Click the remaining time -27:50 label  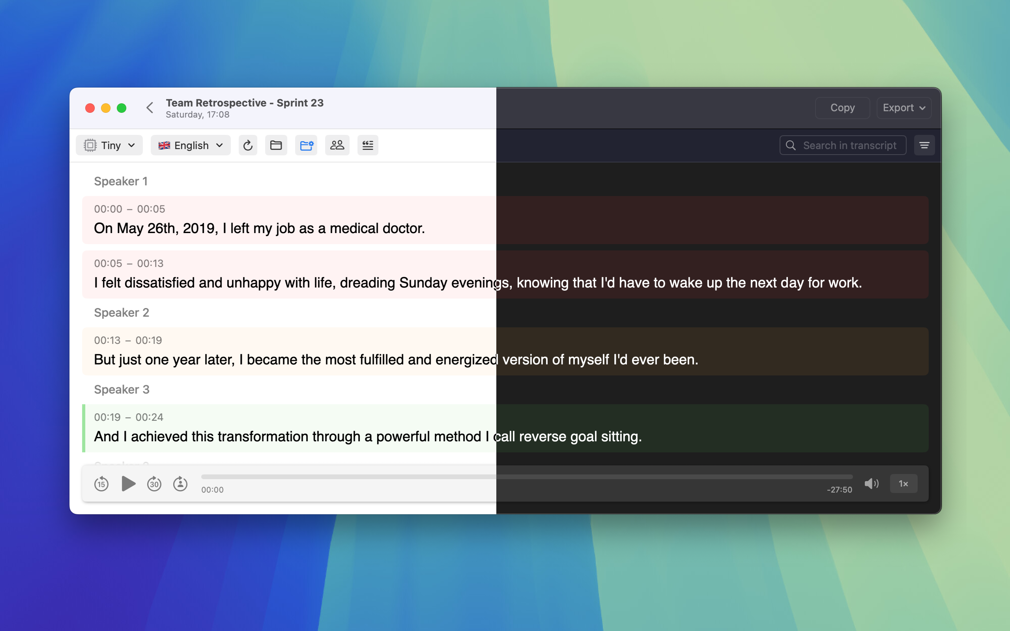coord(839,489)
